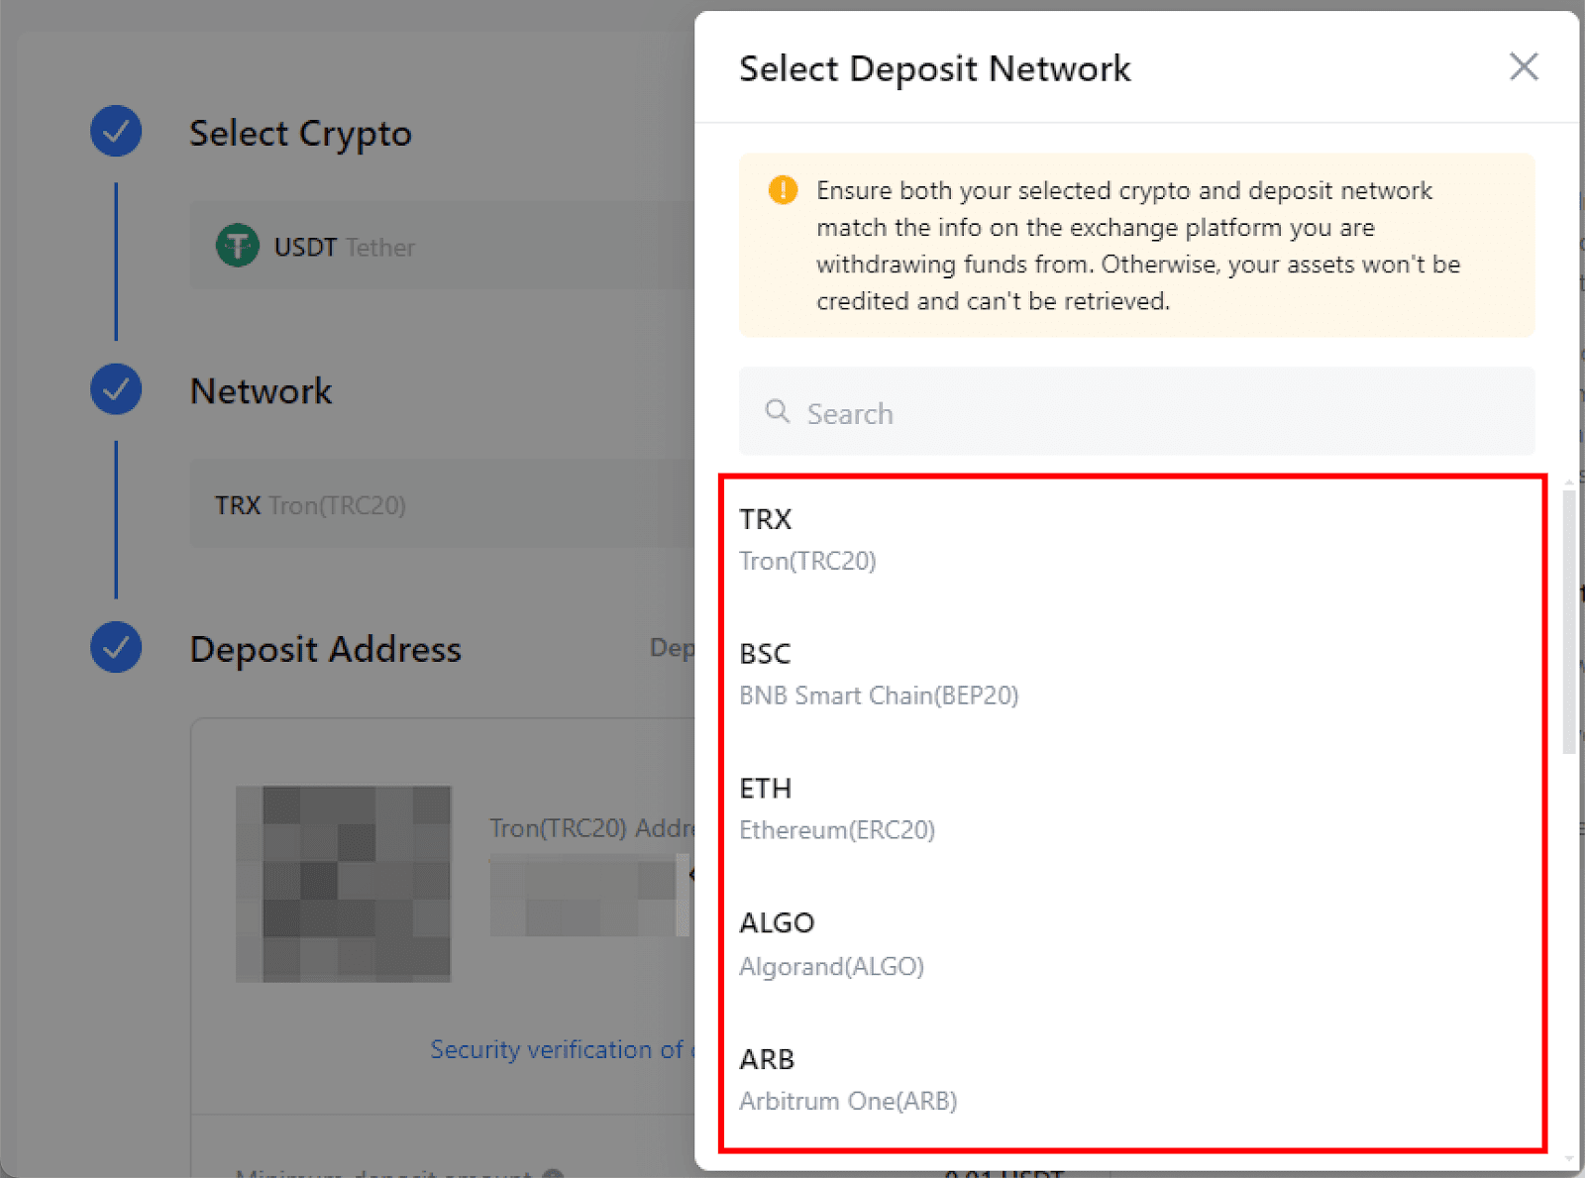Click the Select Crypto step checkmark

pos(116,132)
